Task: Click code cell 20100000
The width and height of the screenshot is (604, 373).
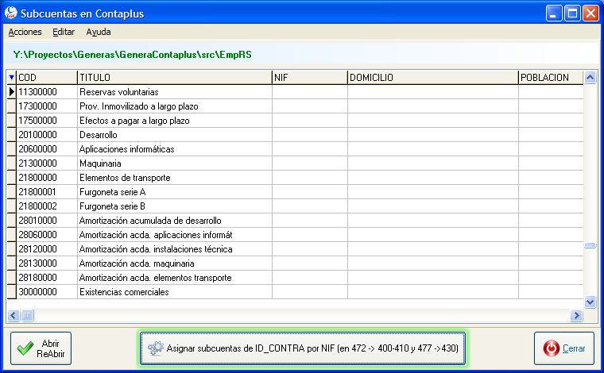Action: click(47, 135)
